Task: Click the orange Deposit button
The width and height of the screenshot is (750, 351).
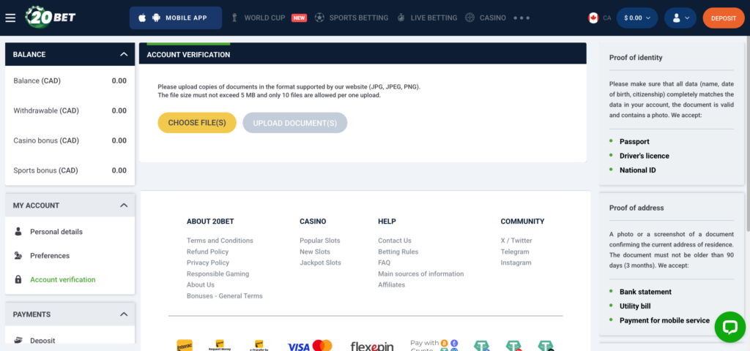Action: pyautogui.click(x=724, y=18)
